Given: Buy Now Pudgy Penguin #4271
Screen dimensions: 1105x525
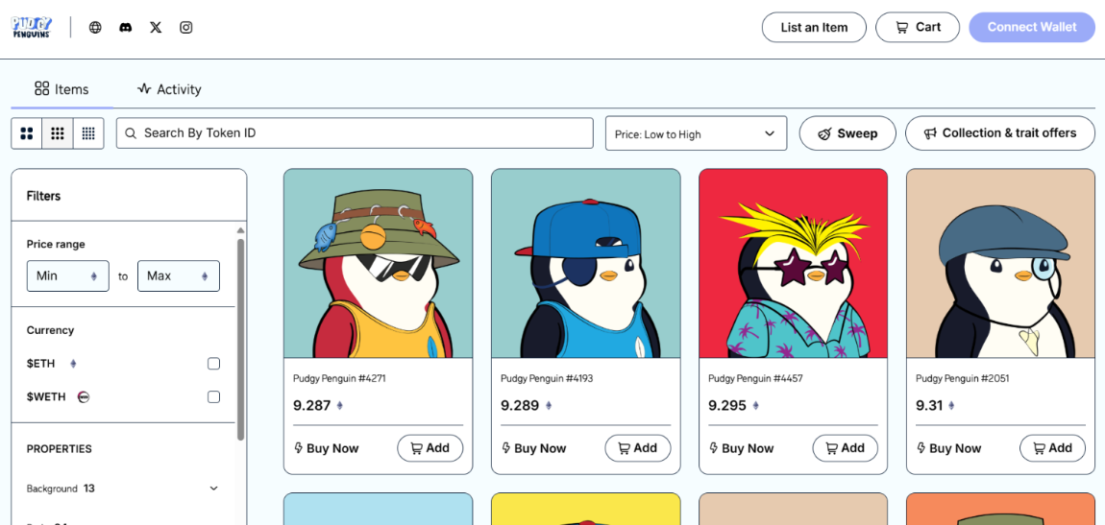Looking at the screenshot, I should [x=326, y=448].
